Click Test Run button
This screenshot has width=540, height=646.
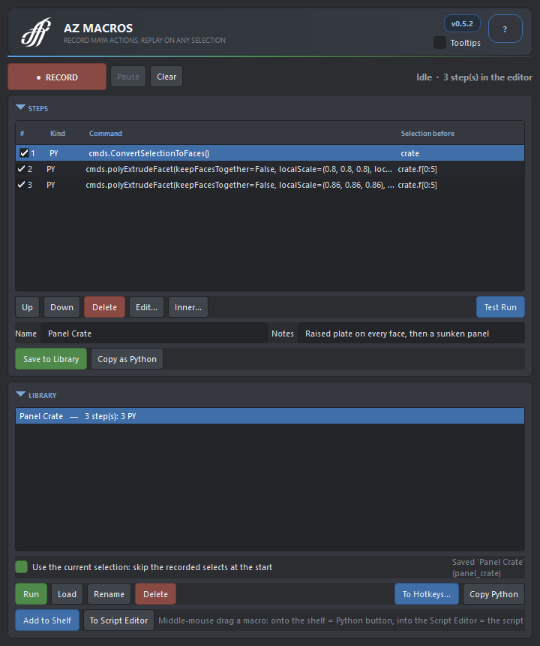click(x=500, y=307)
